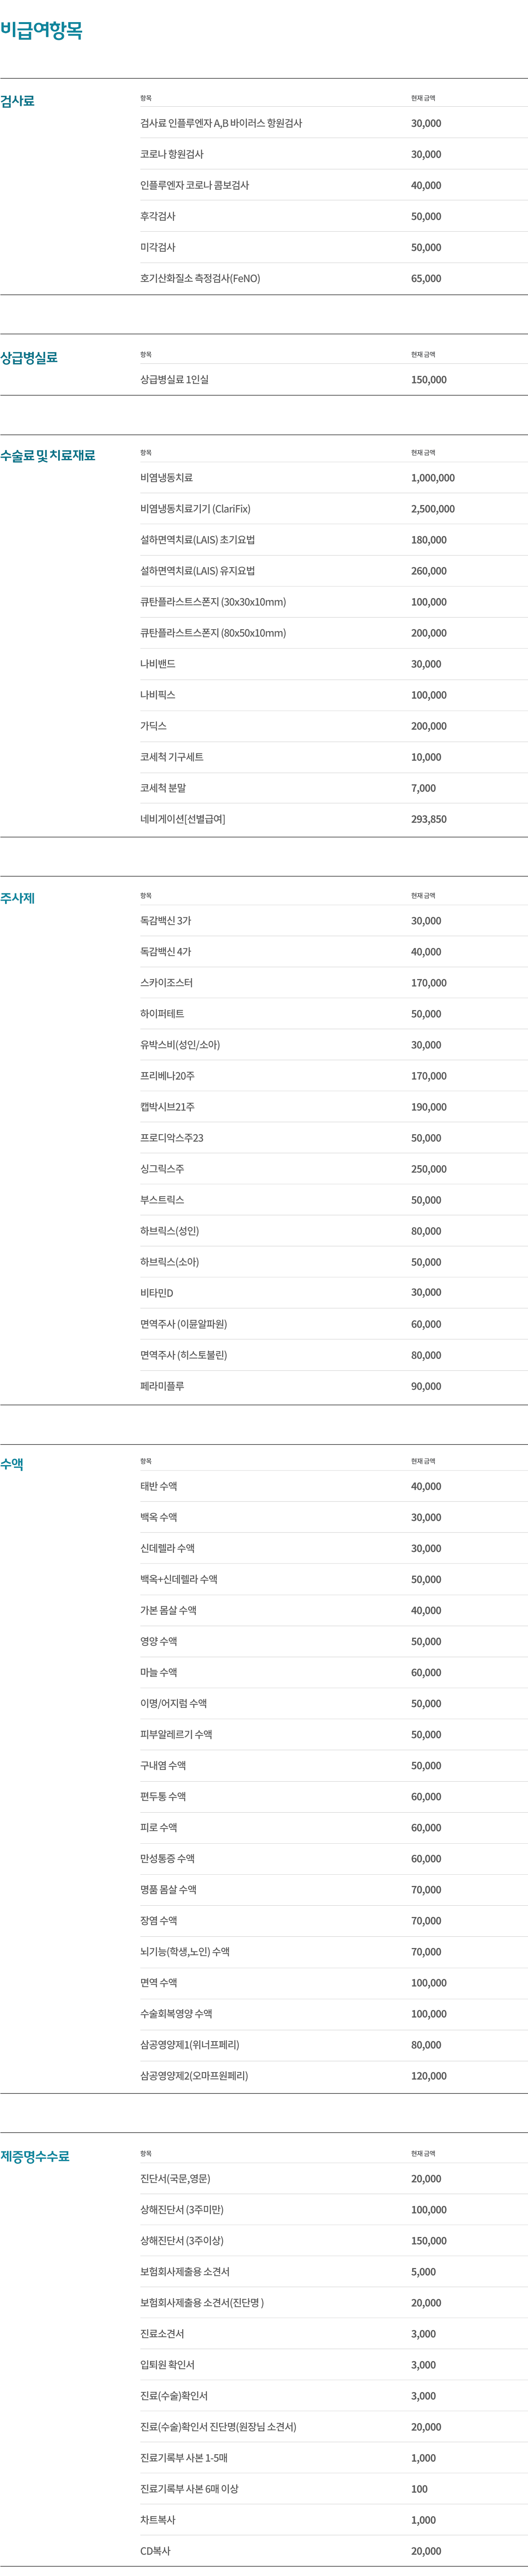Click '코세척 분말' item

click(x=163, y=788)
